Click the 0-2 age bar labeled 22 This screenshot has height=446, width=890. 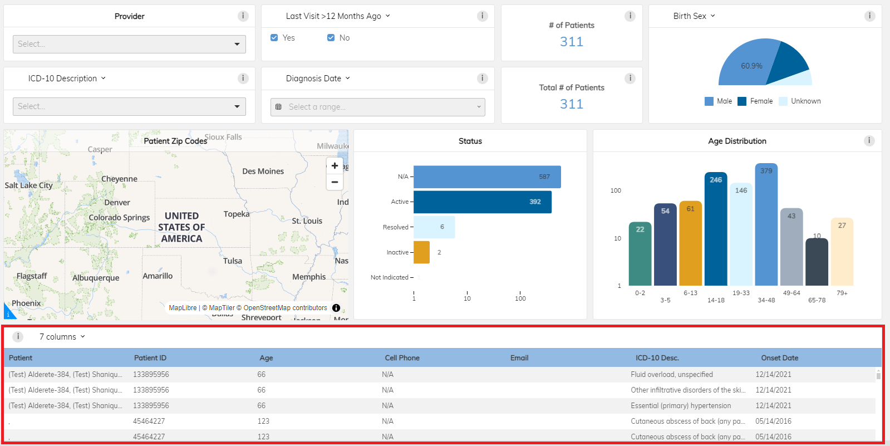[x=640, y=254]
